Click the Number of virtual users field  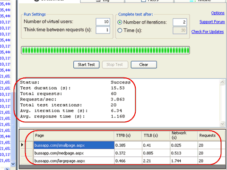[x=103, y=22]
